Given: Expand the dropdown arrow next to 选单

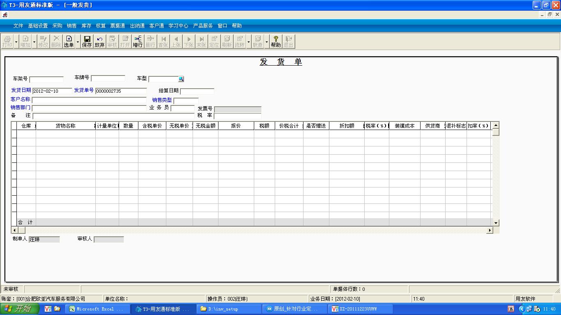Looking at the screenshot, I should pyautogui.click(x=78, y=41).
